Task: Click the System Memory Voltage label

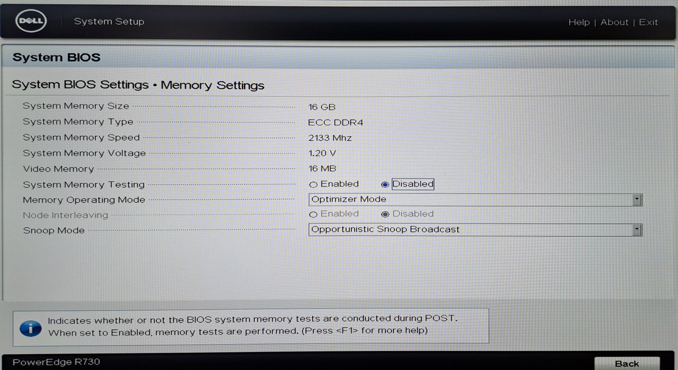Action: pyautogui.click(x=84, y=153)
